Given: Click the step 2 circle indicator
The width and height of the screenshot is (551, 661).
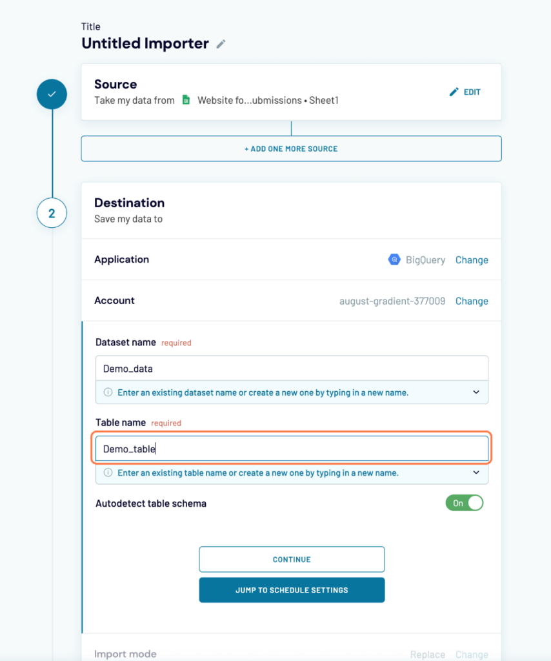Looking at the screenshot, I should 52,212.
